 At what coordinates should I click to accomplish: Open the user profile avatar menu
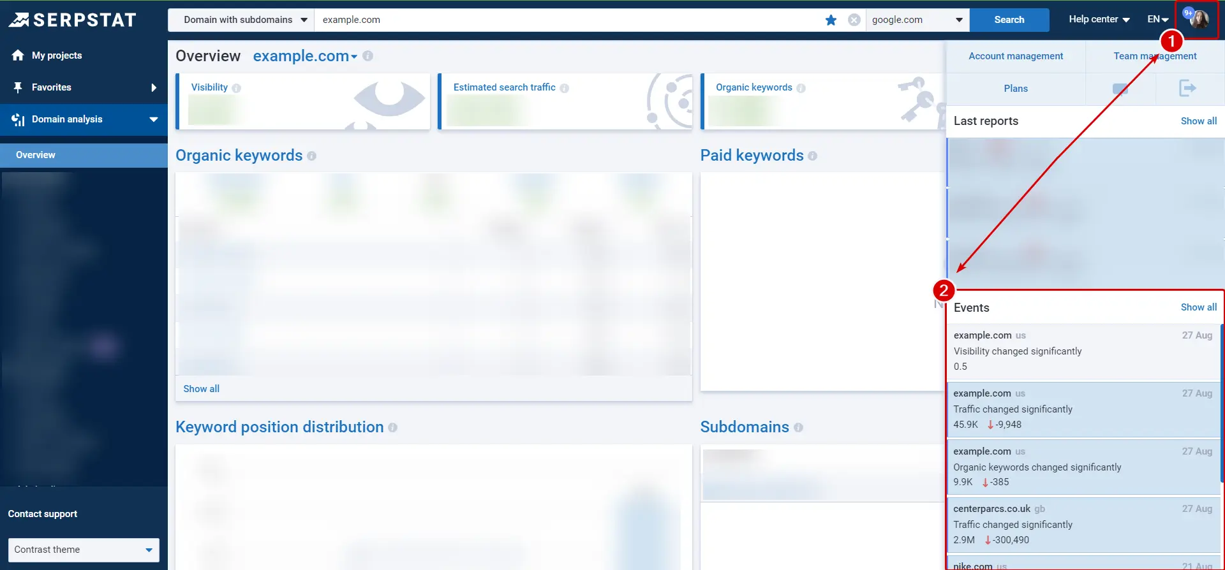pyautogui.click(x=1198, y=19)
